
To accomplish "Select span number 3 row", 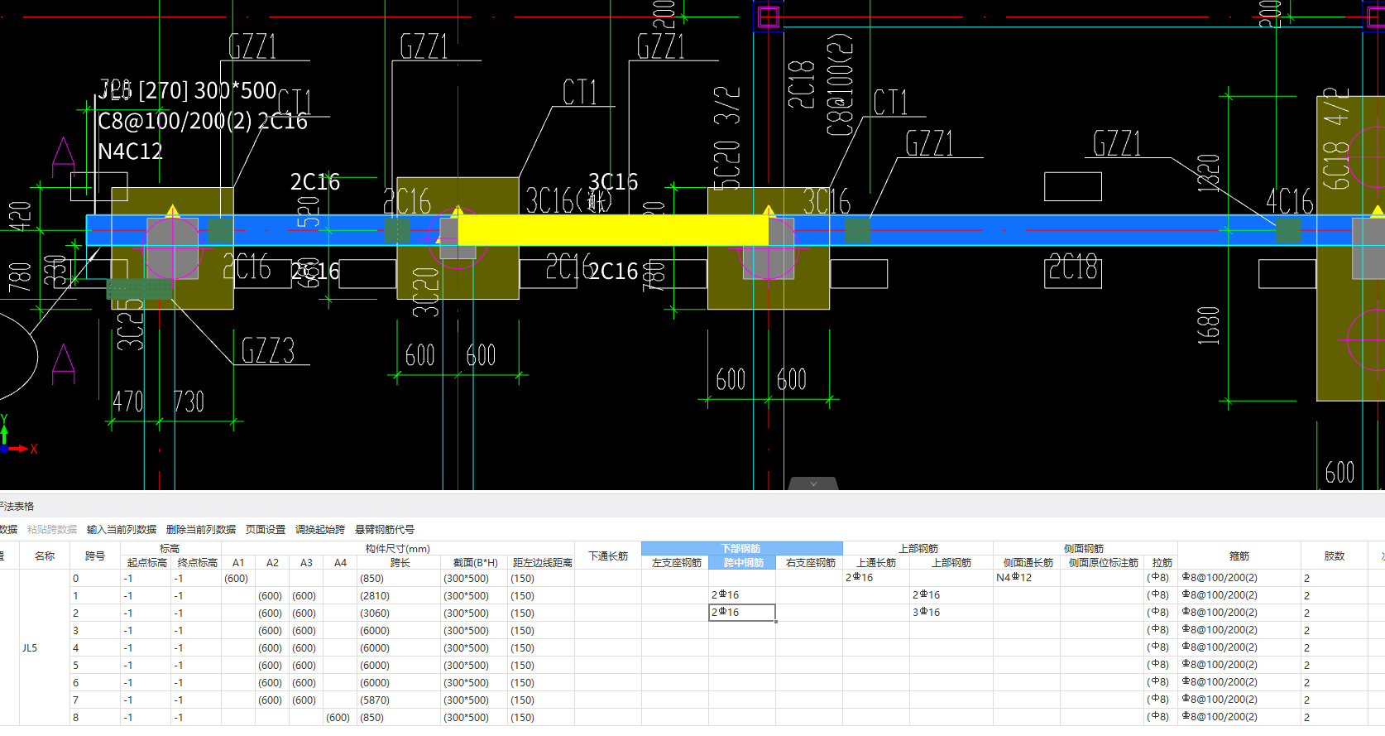I will pyautogui.click(x=95, y=631).
